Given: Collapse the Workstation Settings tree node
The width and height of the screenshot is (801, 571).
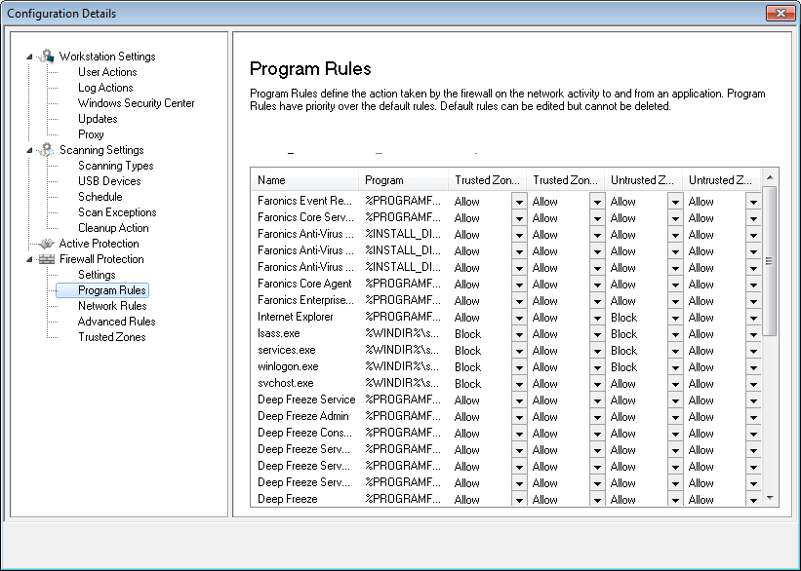Looking at the screenshot, I should (x=29, y=57).
